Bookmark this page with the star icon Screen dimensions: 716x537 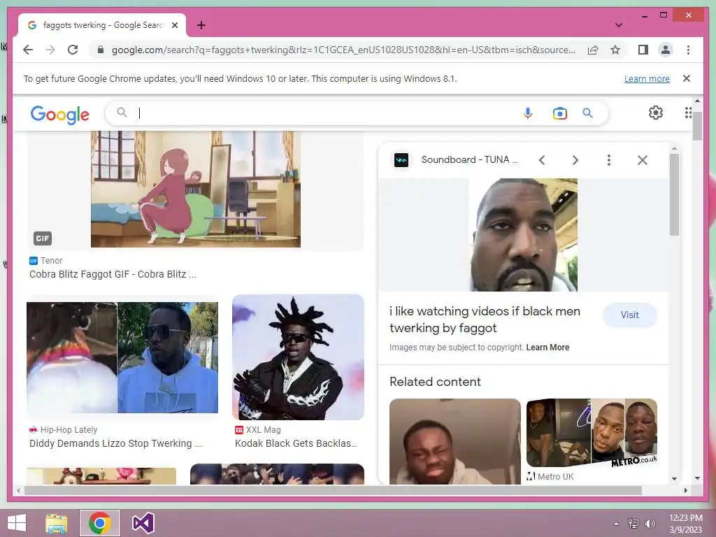tap(615, 50)
